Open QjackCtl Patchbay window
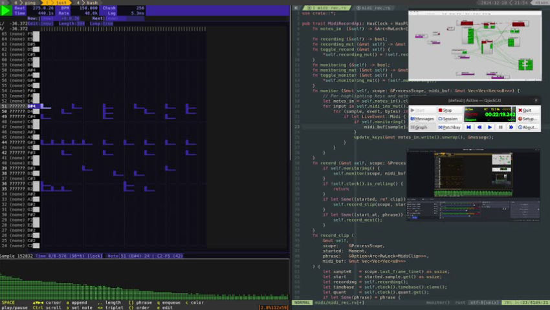This screenshot has width=550, height=310. [450, 127]
